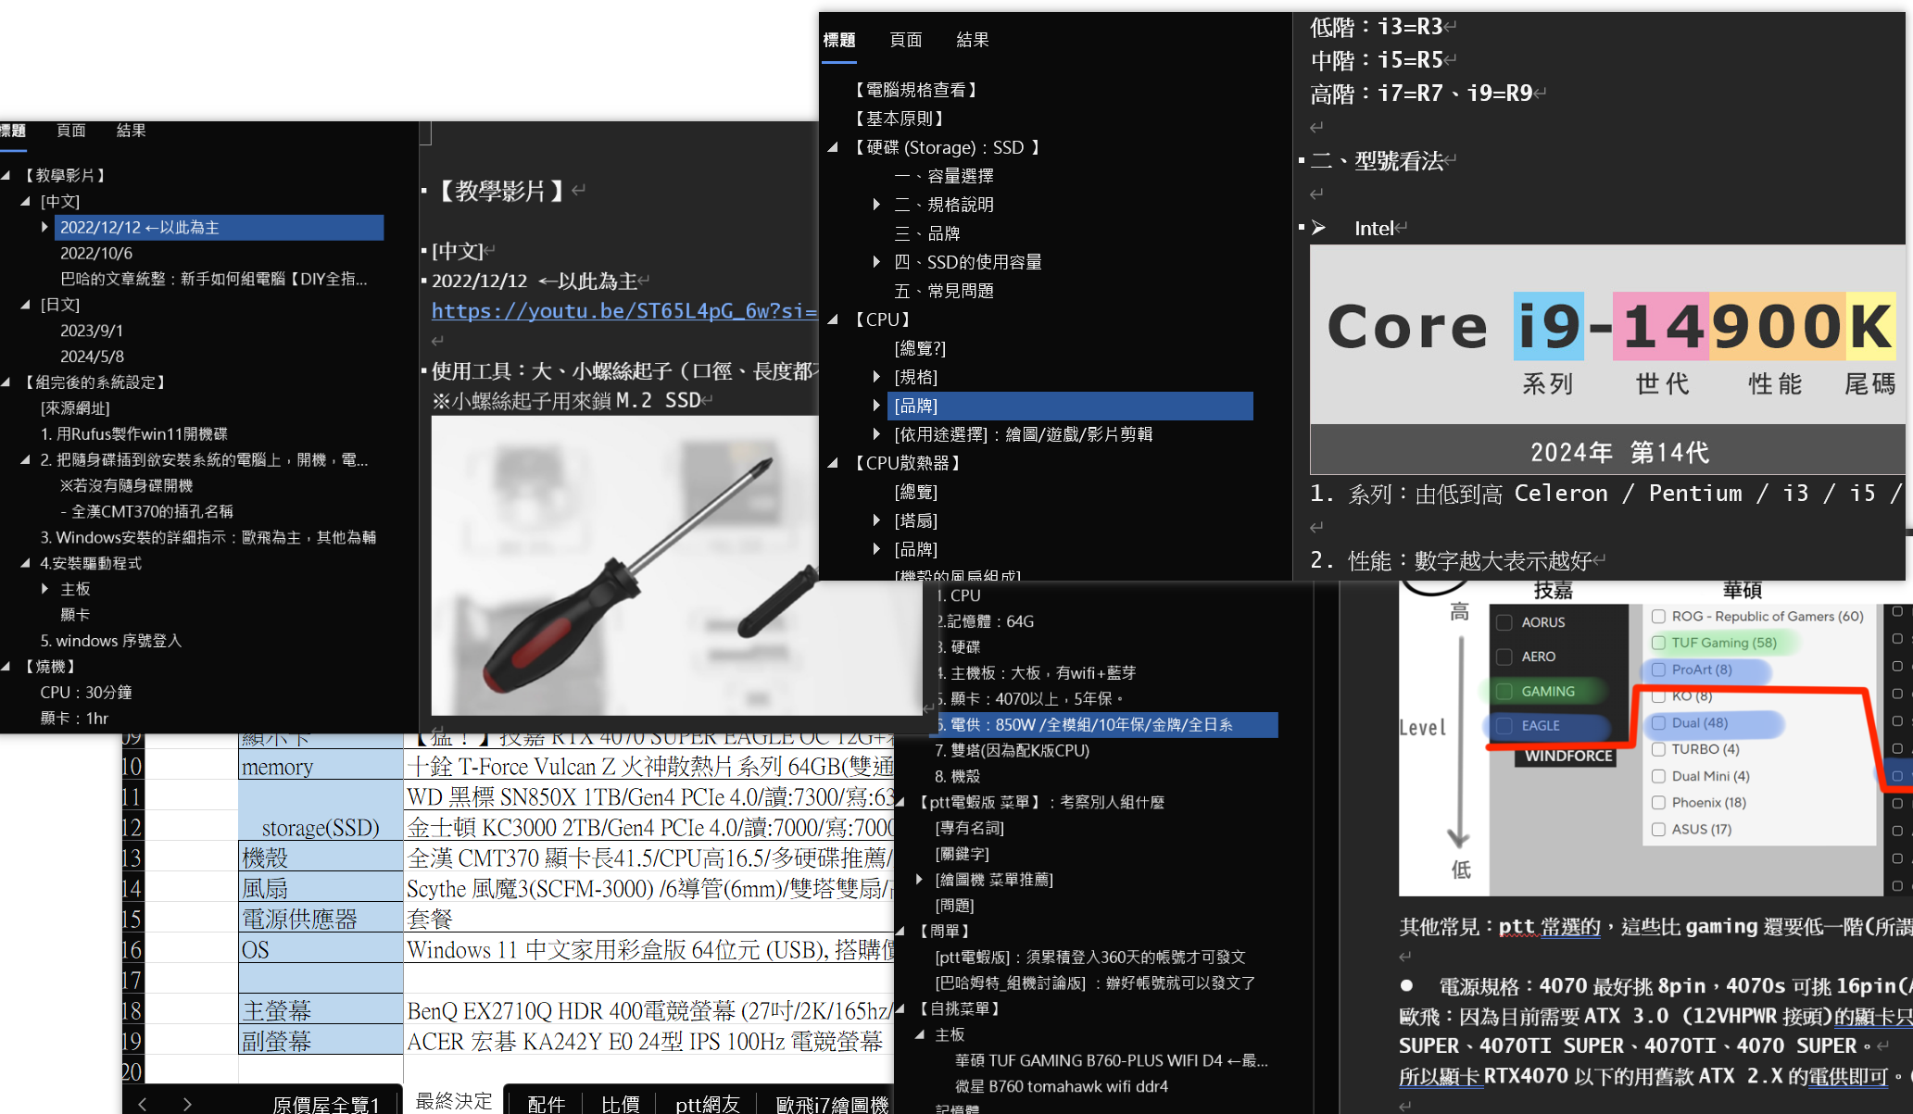Tick the ROG - Republic of Gamers checkbox
The height and width of the screenshot is (1114, 1913).
[x=1658, y=616]
